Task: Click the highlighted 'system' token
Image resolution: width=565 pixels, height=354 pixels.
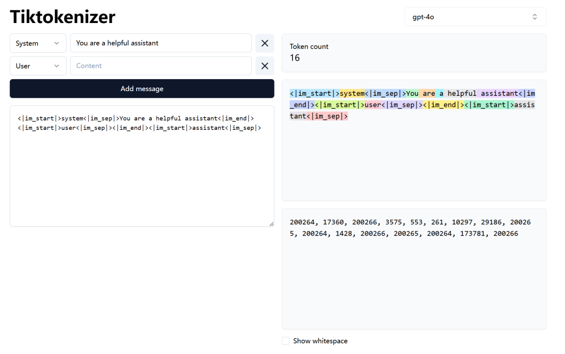Action: tap(352, 93)
